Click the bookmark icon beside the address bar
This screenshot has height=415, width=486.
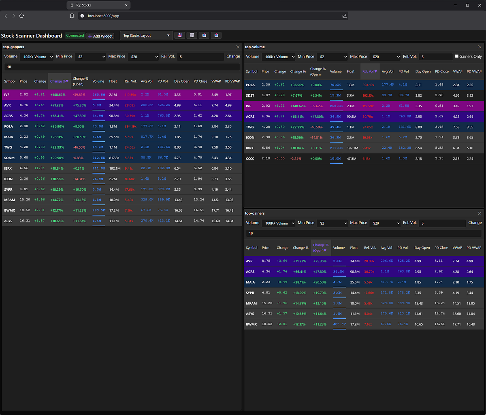click(x=72, y=16)
